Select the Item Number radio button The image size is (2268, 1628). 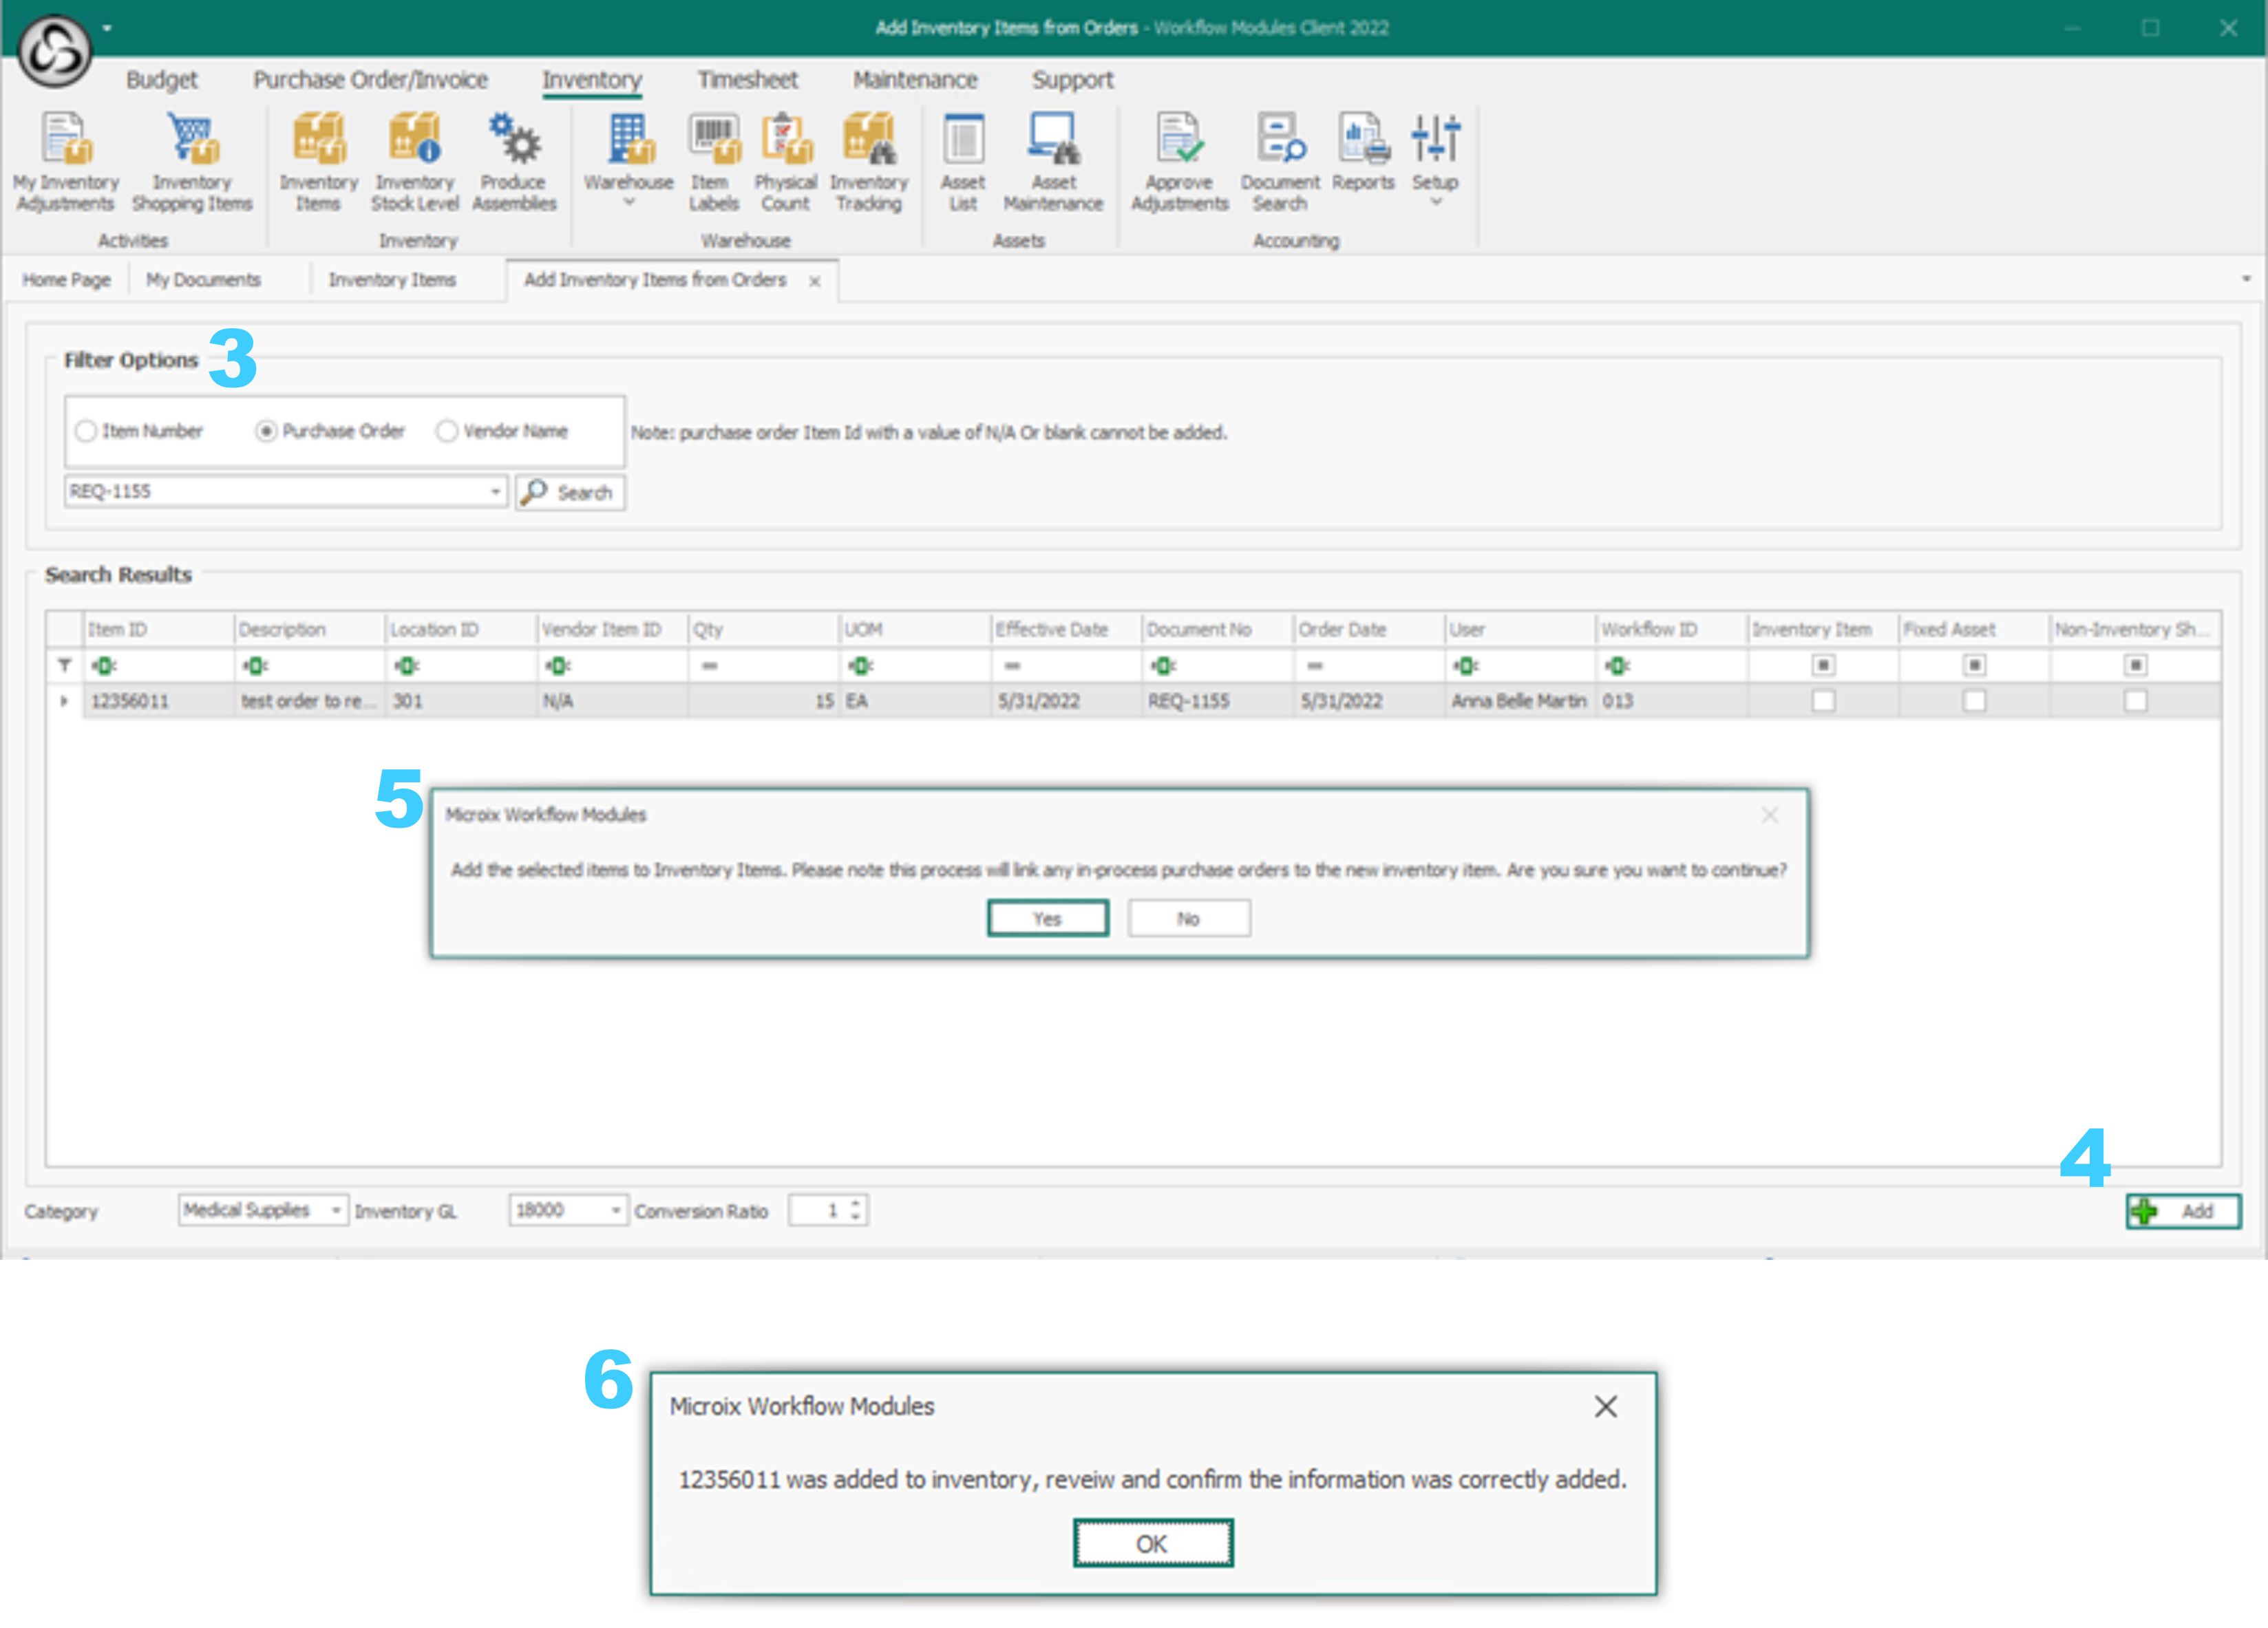tap(87, 431)
